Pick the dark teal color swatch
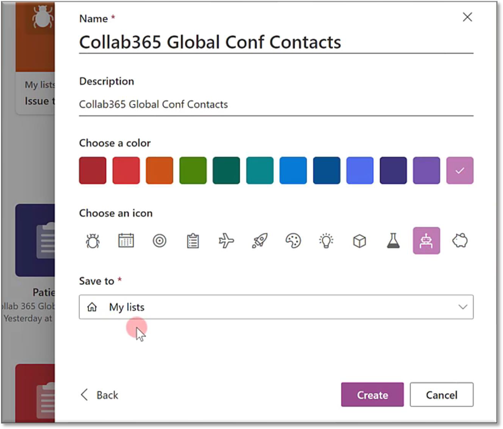The image size is (503, 429). click(226, 170)
